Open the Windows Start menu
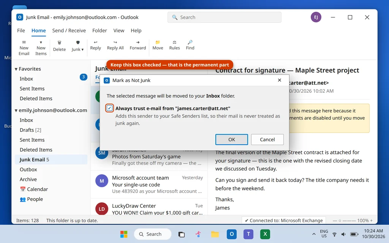The width and height of the screenshot is (389, 243). tap(124, 234)
